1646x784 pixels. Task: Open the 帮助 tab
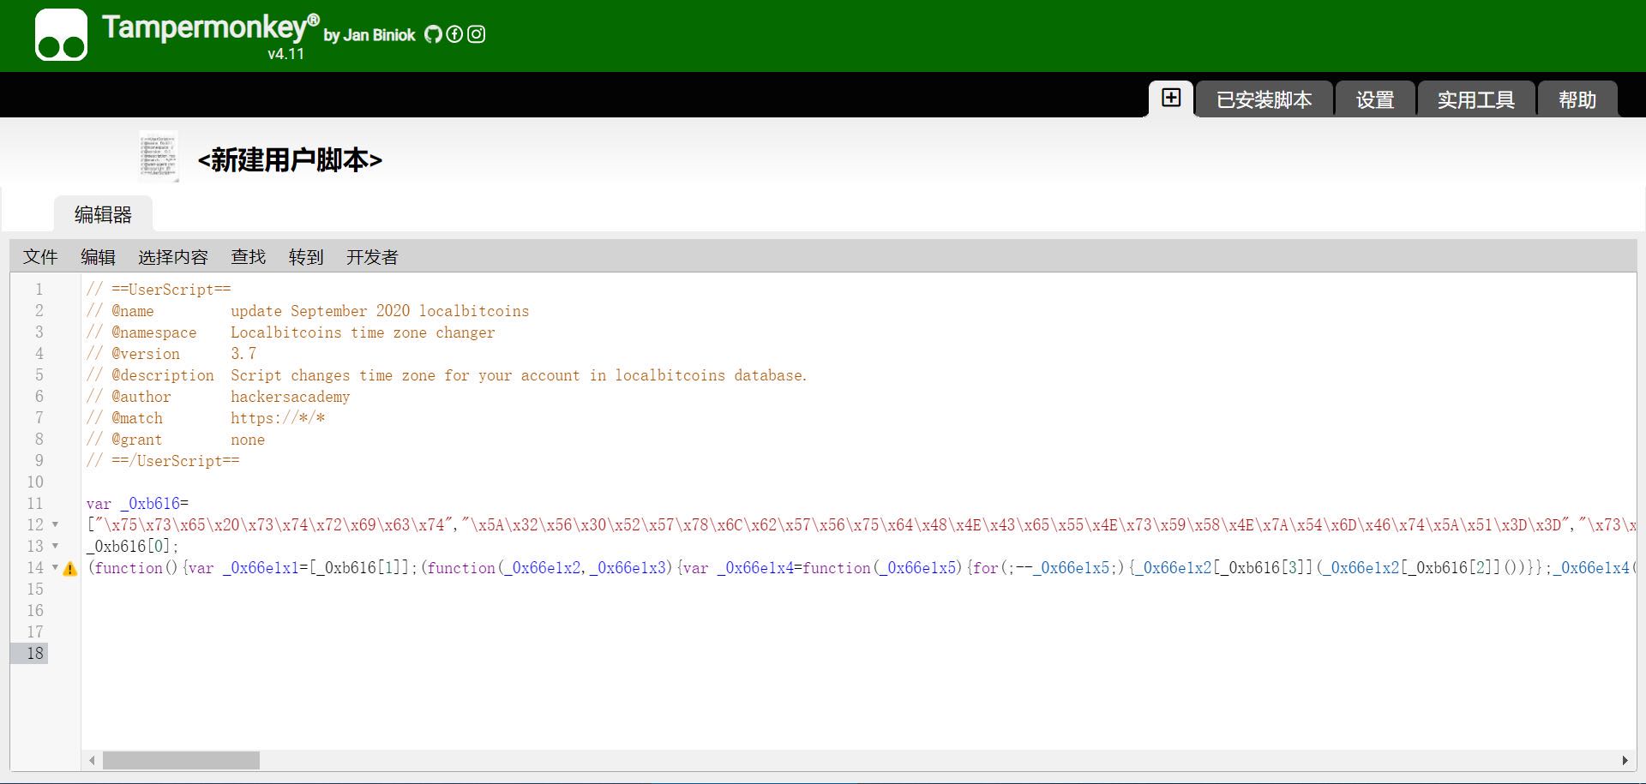point(1577,99)
